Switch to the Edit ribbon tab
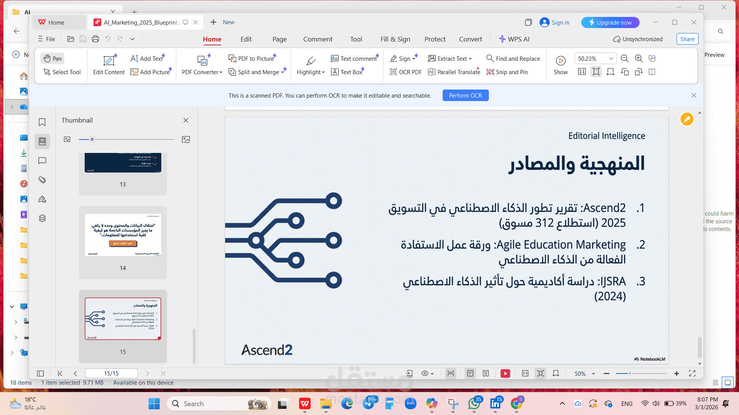This screenshot has height=415, width=739. pos(246,39)
